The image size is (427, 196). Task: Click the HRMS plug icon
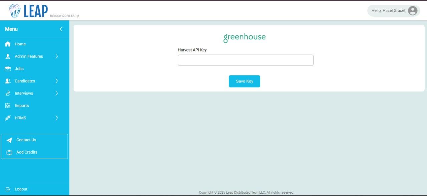click(x=8, y=118)
